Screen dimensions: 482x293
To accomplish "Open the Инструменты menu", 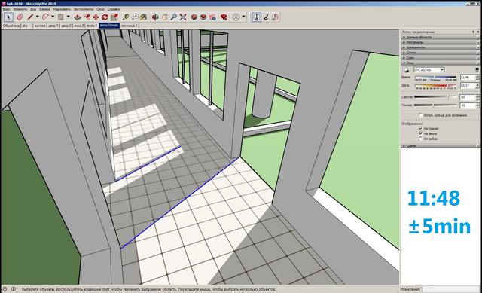I will [84, 9].
